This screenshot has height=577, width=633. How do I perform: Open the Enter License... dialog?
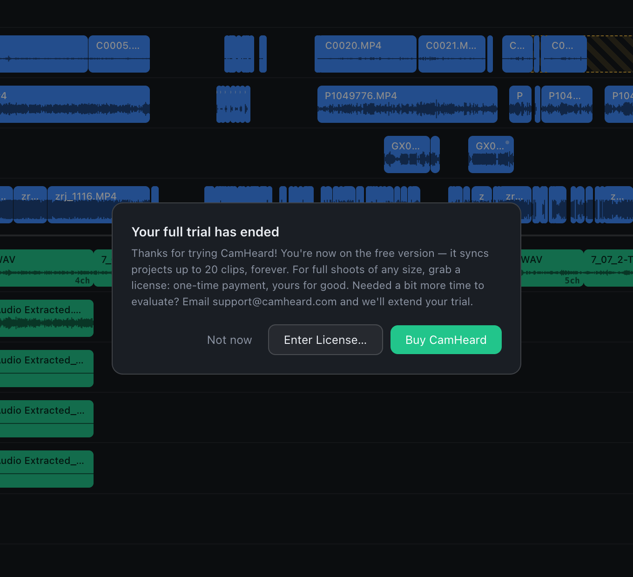tap(325, 340)
